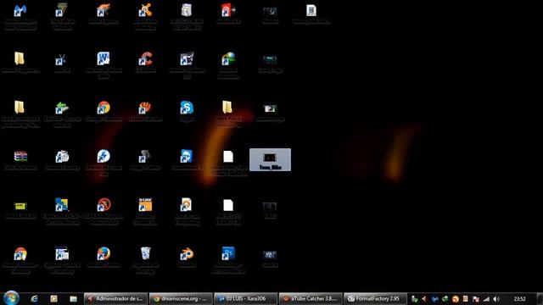Open the Recycle Bin on desktop
The width and height of the screenshot is (543, 305).
tap(145, 253)
